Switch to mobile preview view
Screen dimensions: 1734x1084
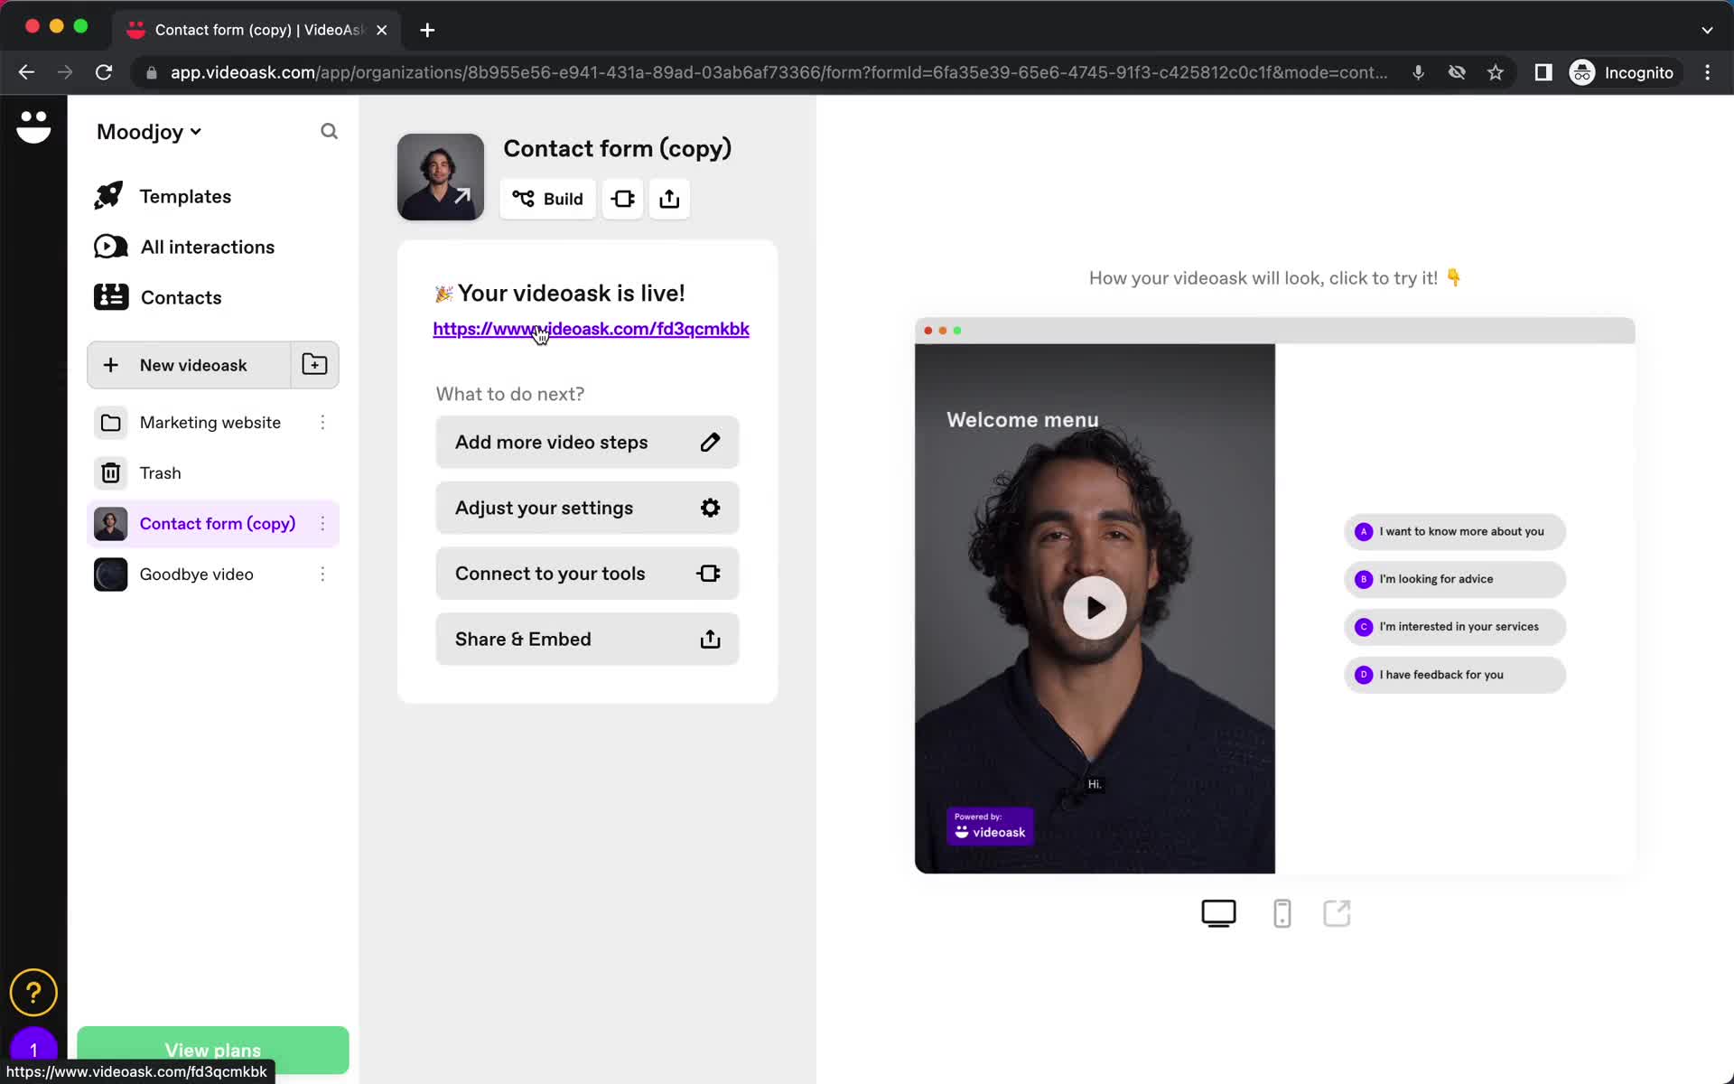click(x=1281, y=913)
